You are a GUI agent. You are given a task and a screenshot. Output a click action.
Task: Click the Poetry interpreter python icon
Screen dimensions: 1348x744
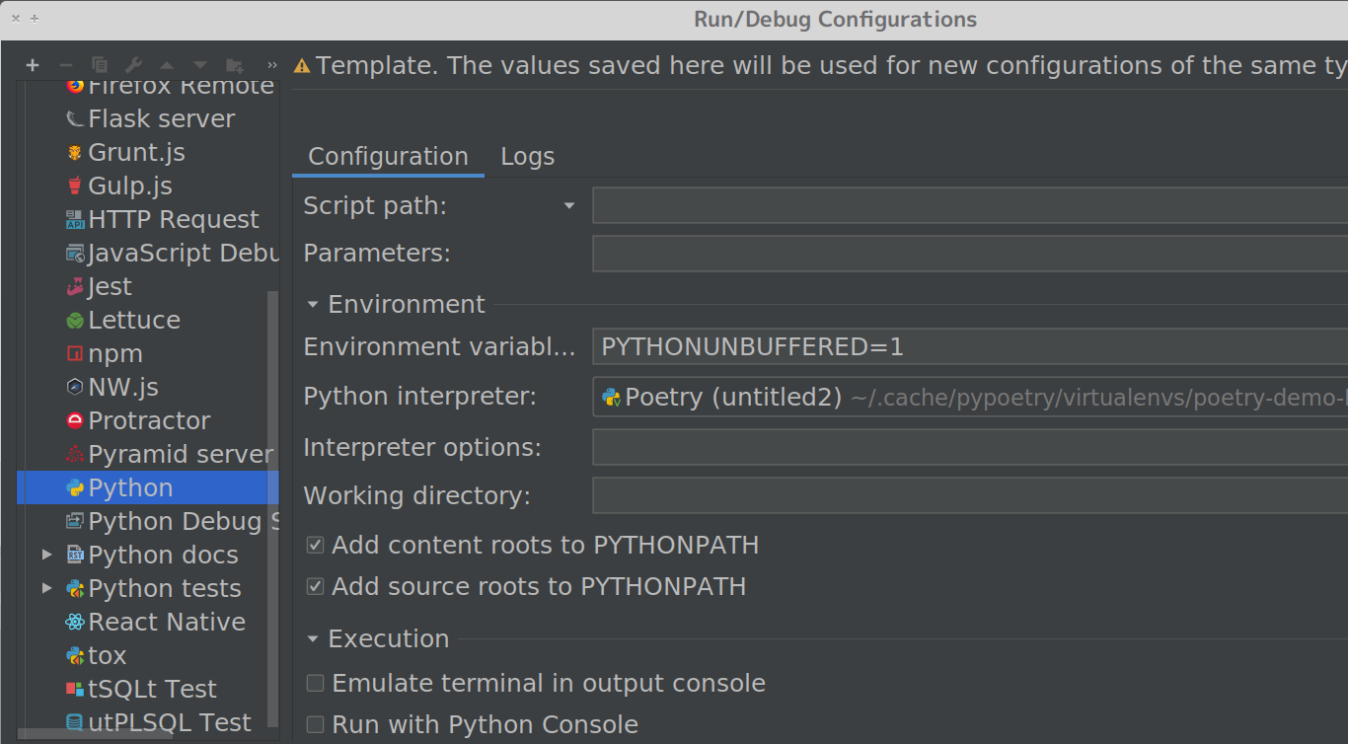point(612,397)
